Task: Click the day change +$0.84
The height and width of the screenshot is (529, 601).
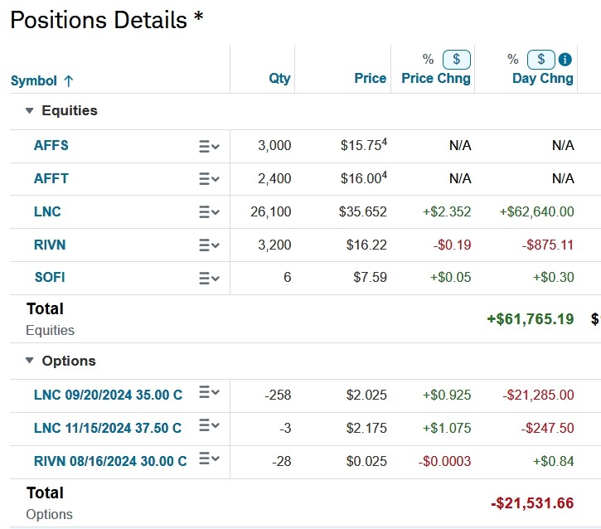Action: [x=553, y=461]
